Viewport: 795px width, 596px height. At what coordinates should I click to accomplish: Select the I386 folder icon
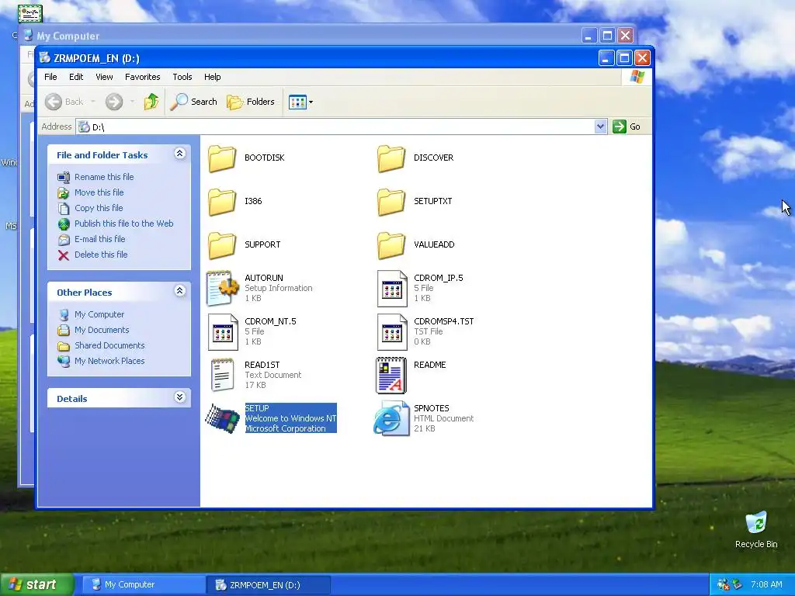coord(222,202)
